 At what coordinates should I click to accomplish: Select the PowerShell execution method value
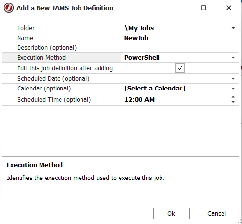tap(142, 58)
